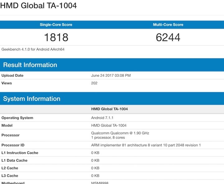Select the Model value HMD Global TA-1004
The width and height of the screenshot is (224, 184).
(x=109, y=125)
